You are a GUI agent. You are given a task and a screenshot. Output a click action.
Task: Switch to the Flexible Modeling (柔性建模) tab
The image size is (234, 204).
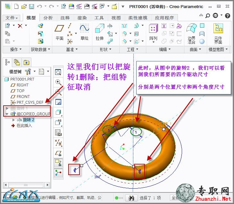138,18
